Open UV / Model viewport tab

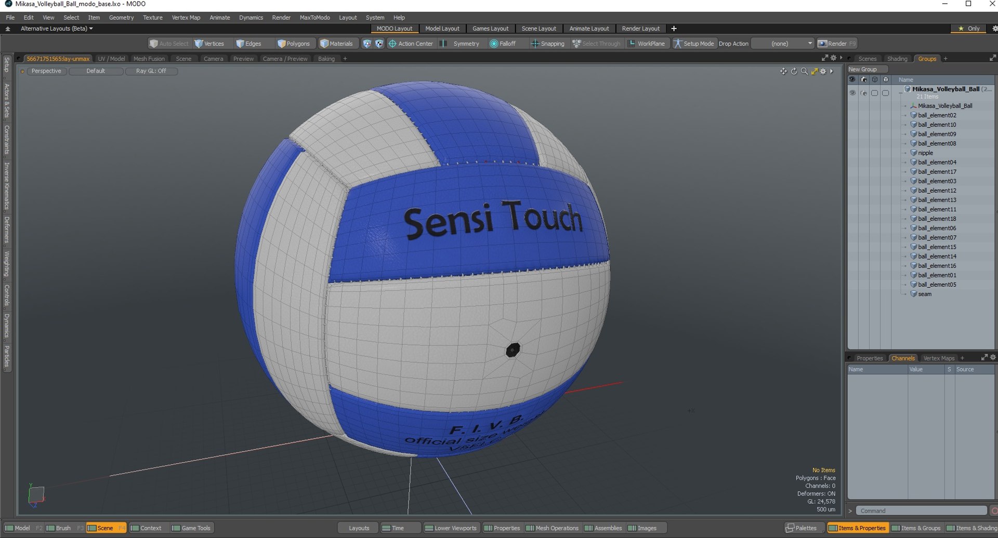111,59
